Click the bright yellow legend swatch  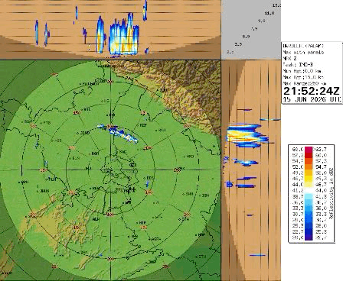pos(308,179)
